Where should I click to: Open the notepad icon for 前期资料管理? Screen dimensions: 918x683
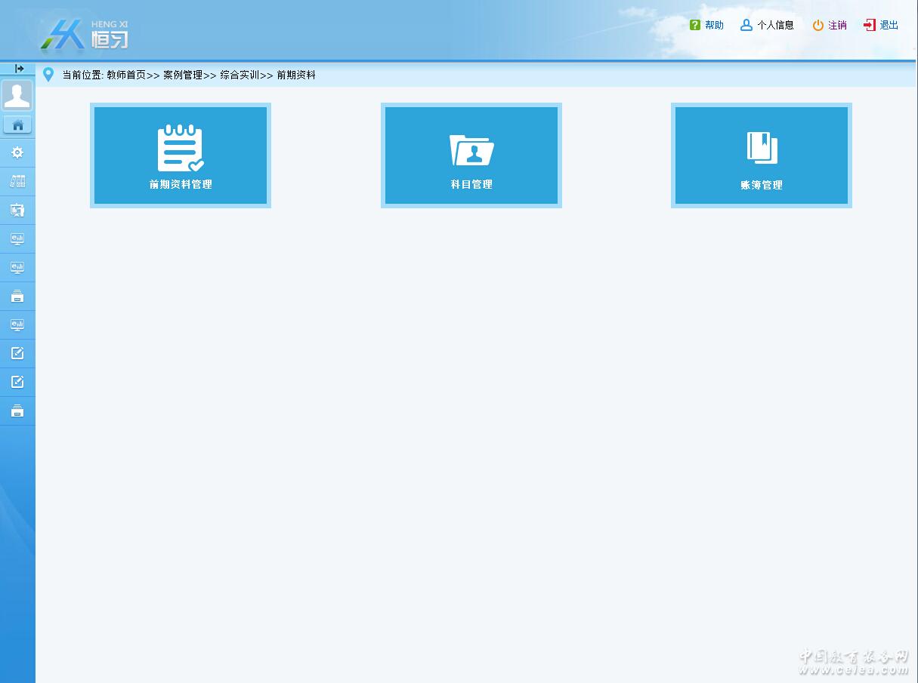tap(181, 148)
